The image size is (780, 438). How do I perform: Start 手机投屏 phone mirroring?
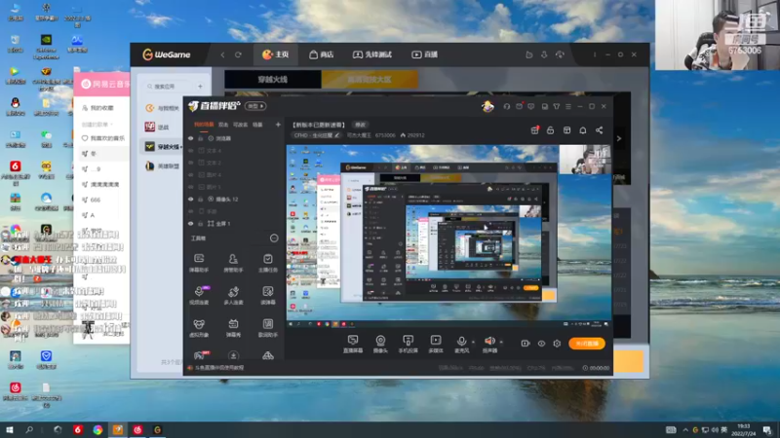(408, 344)
